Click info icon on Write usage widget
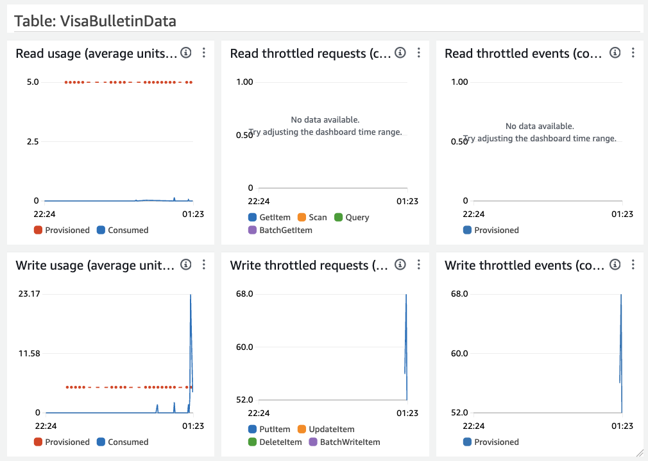 click(186, 265)
